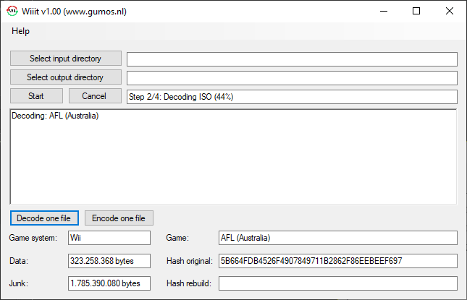Click Encode one file button
Viewport: 467px width, 300px height.
(x=119, y=218)
